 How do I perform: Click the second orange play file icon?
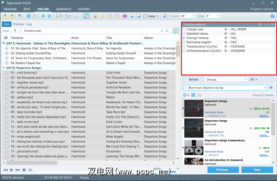[x=117, y=16]
